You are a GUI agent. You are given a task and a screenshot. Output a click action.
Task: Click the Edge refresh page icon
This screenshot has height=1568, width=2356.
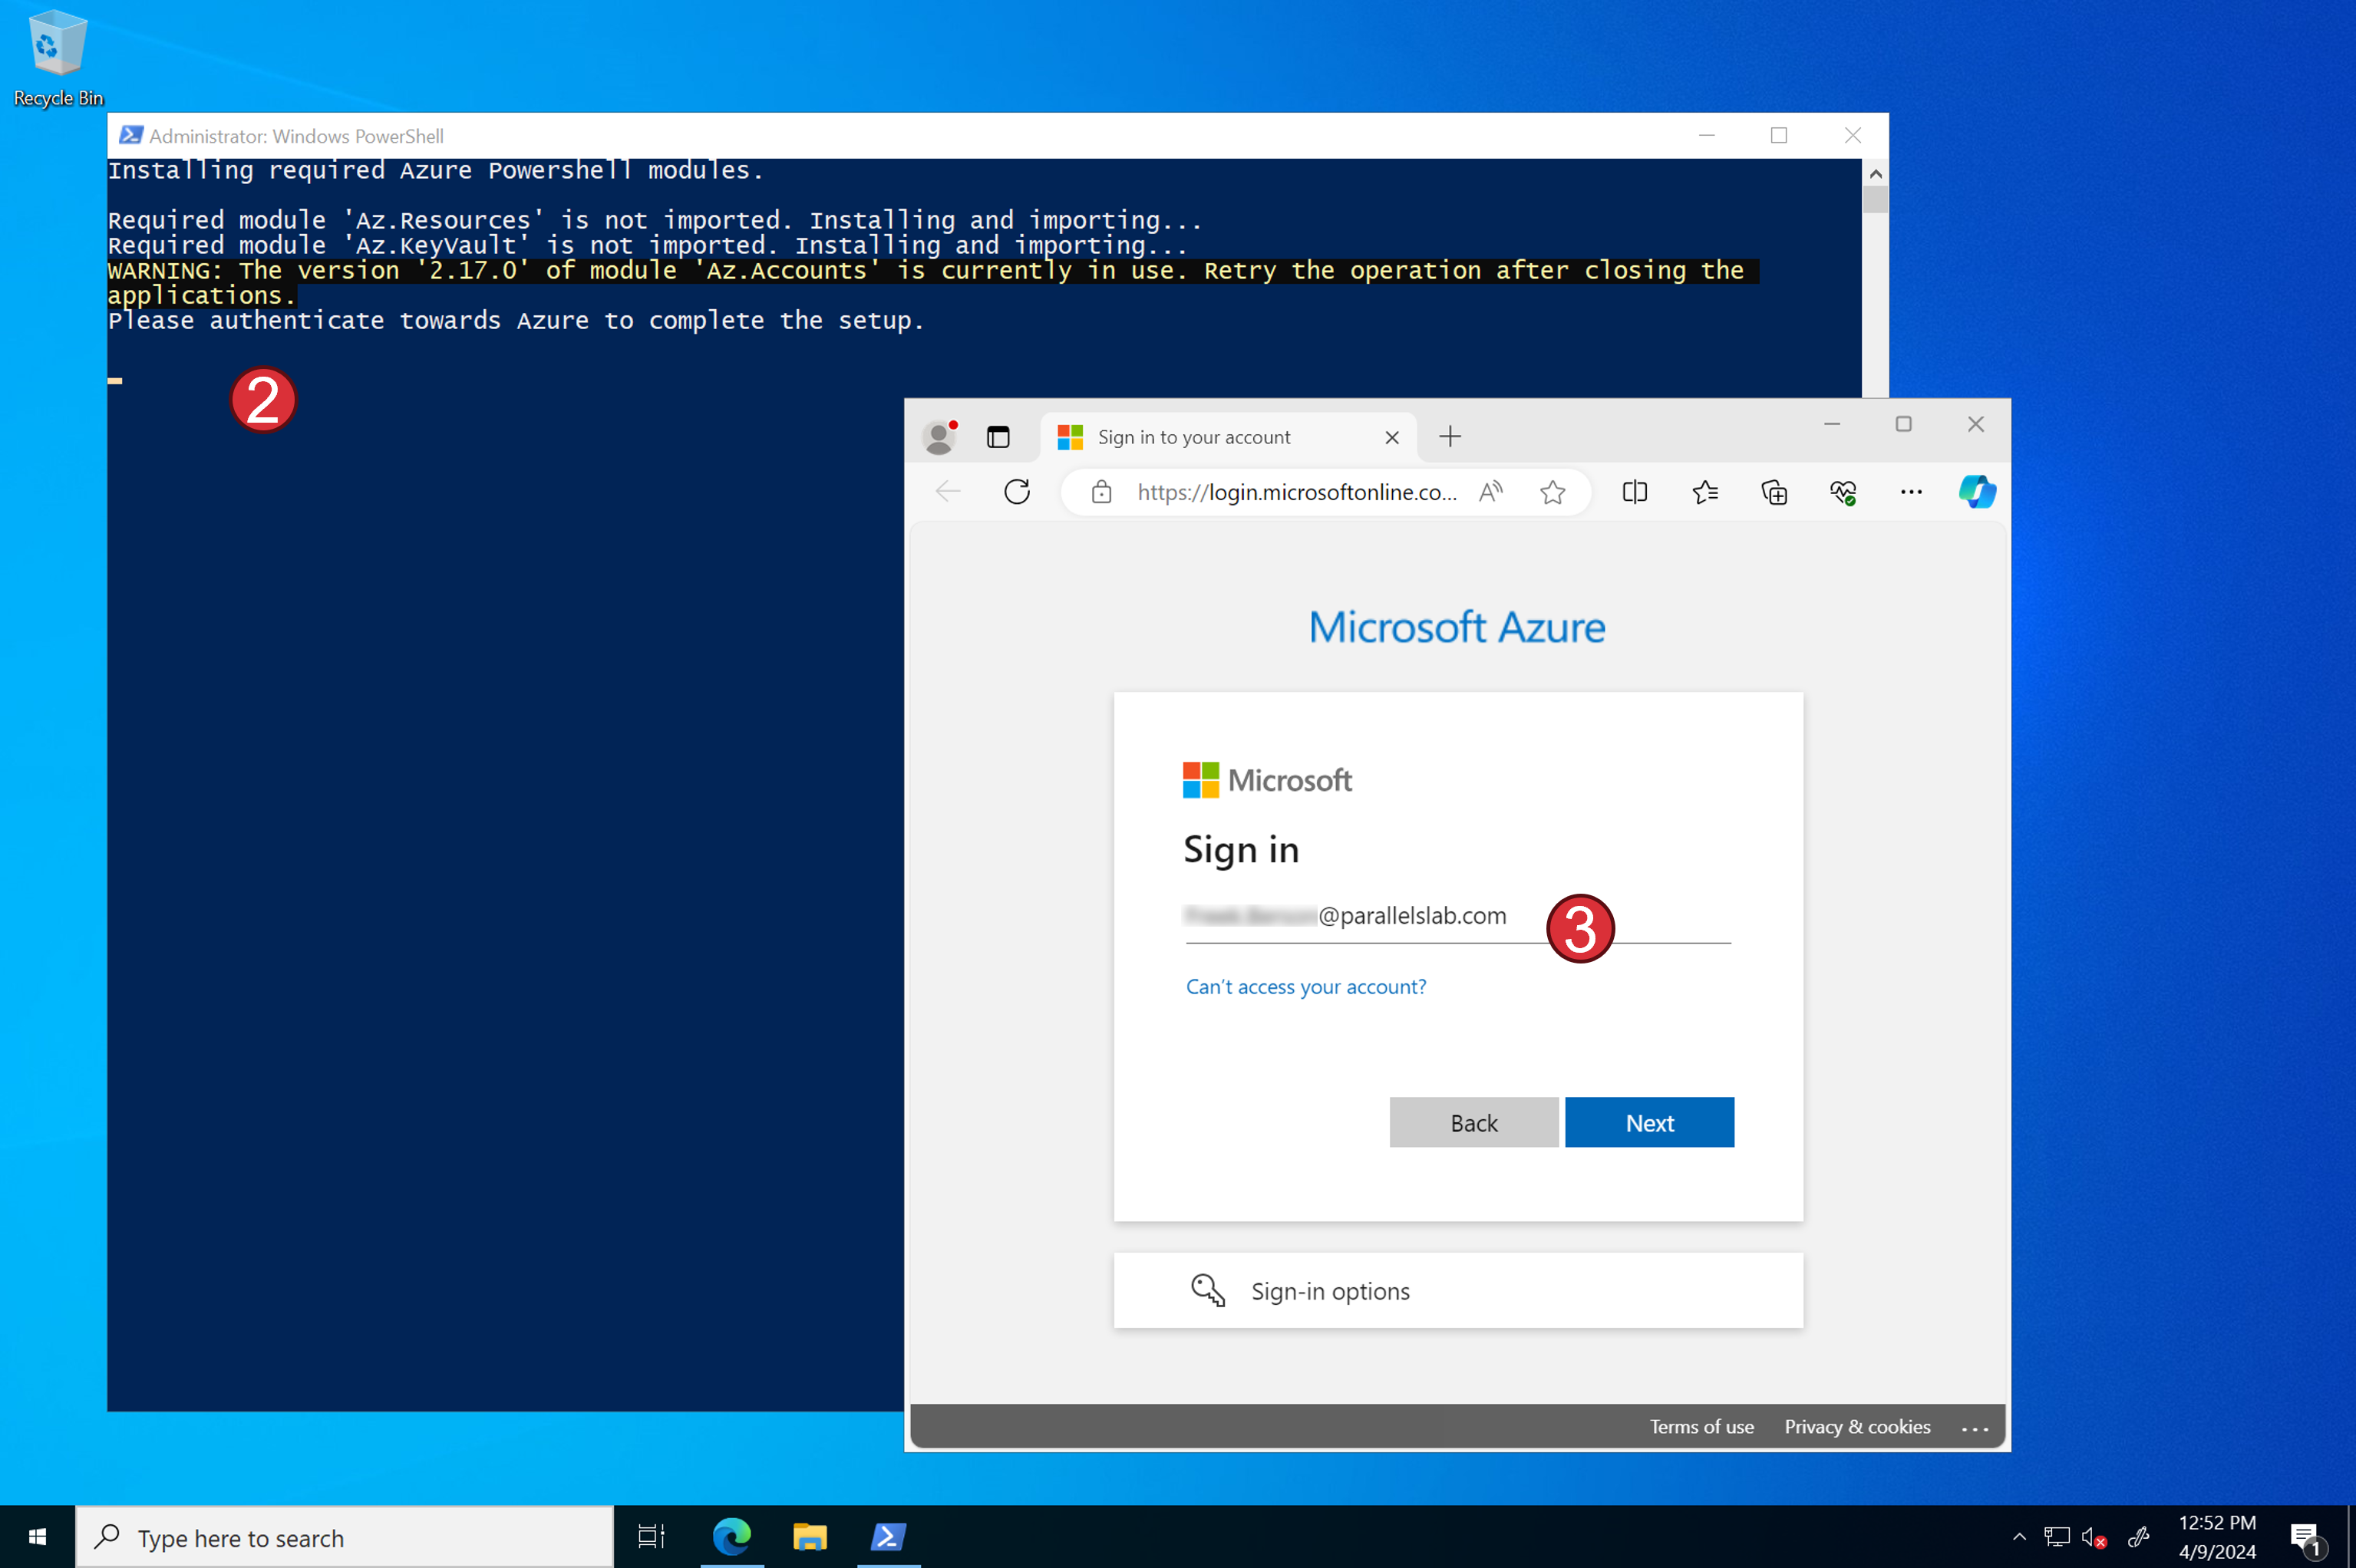(x=1016, y=492)
